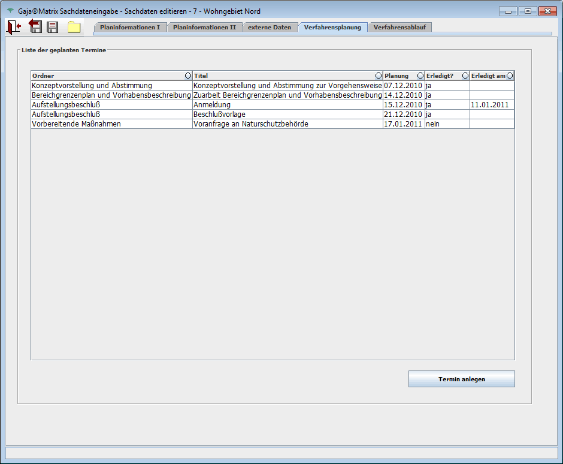
Task: Click the exit door icon
Action: (x=14, y=27)
